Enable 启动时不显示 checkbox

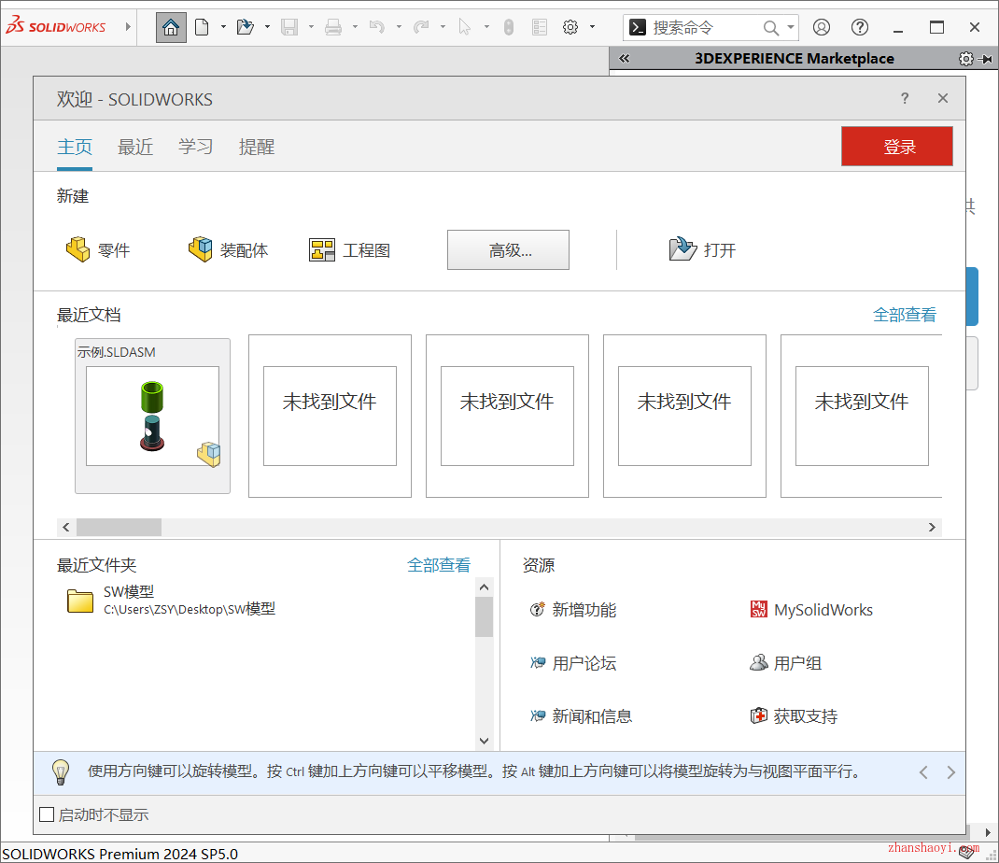(x=47, y=814)
